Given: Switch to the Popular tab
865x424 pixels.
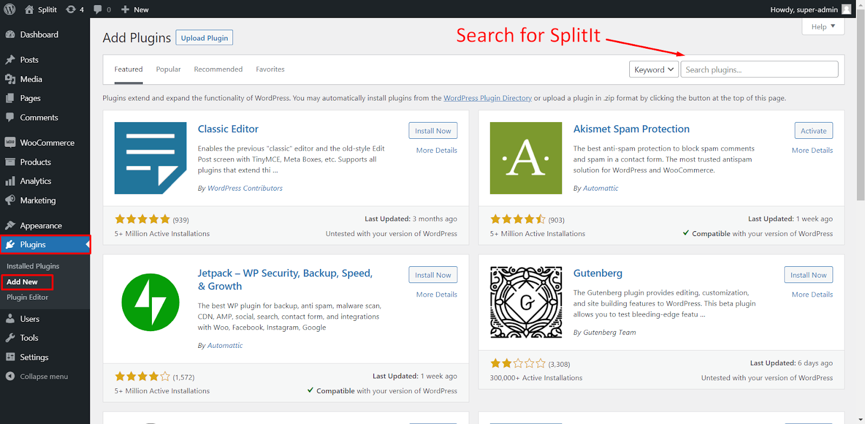Looking at the screenshot, I should pos(168,69).
